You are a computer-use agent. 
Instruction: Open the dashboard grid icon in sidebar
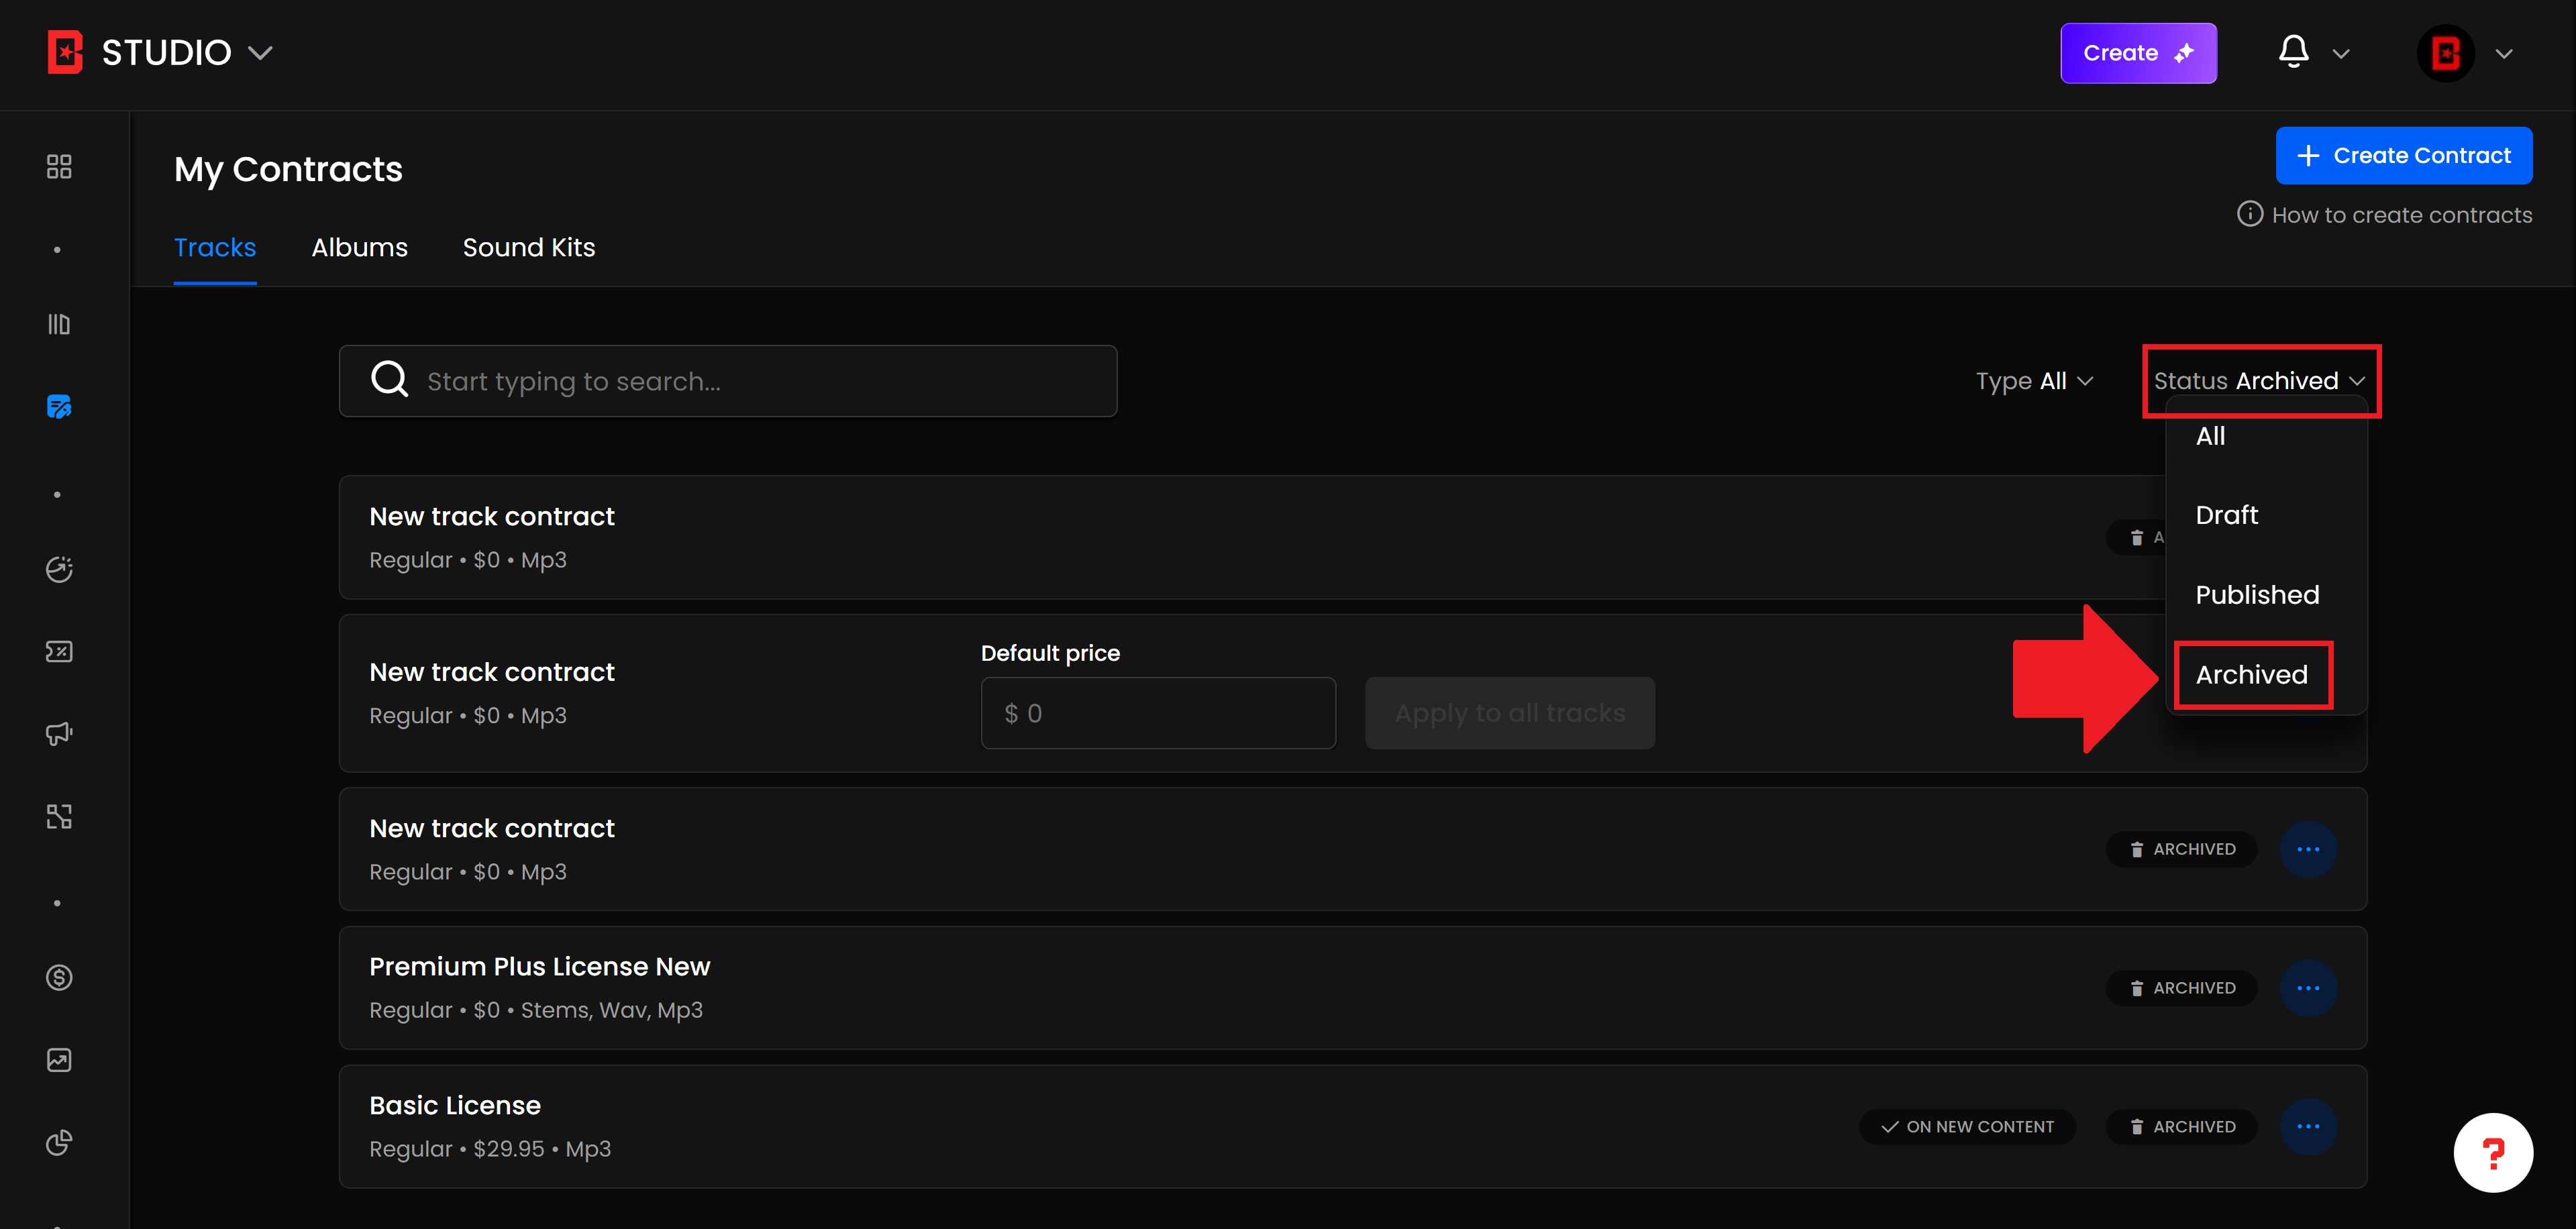[x=59, y=166]
